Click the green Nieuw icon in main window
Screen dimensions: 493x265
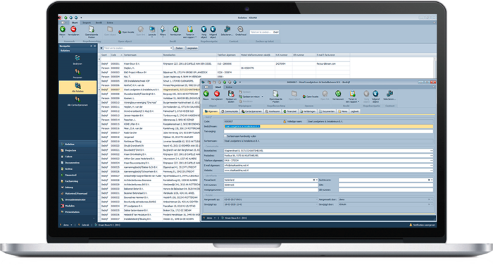tap(63, 30)
